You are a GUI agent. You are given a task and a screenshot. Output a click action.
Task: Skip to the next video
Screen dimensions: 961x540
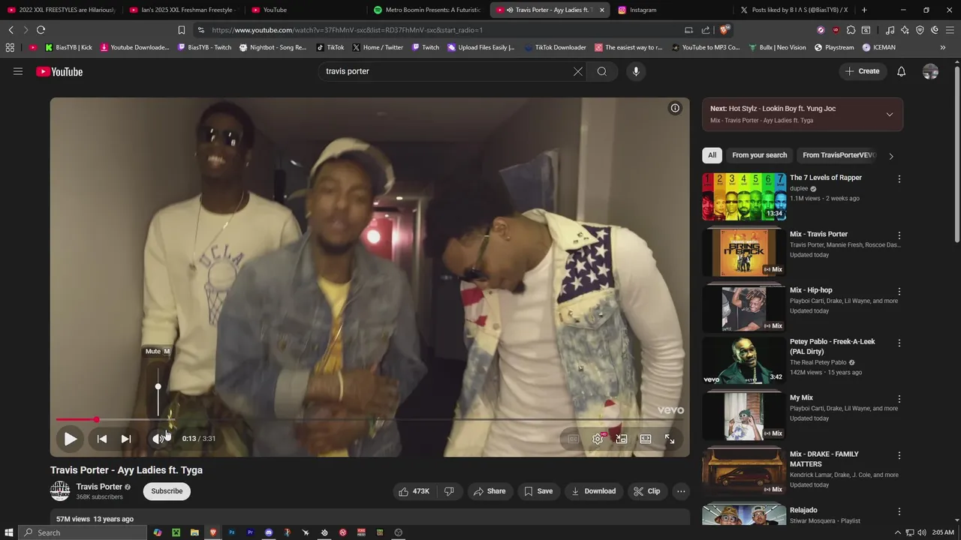pyautogui.click(x=126, y=439)
